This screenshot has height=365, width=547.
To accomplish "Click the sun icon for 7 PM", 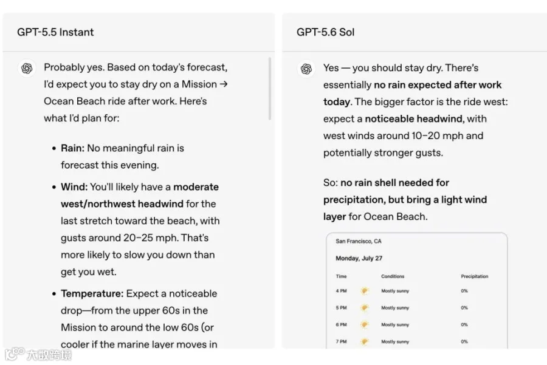I will click(365, 342).
